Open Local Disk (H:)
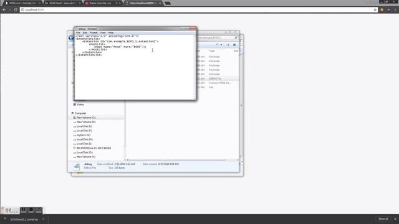The image size is (399, 224). (x=85, y=139)
